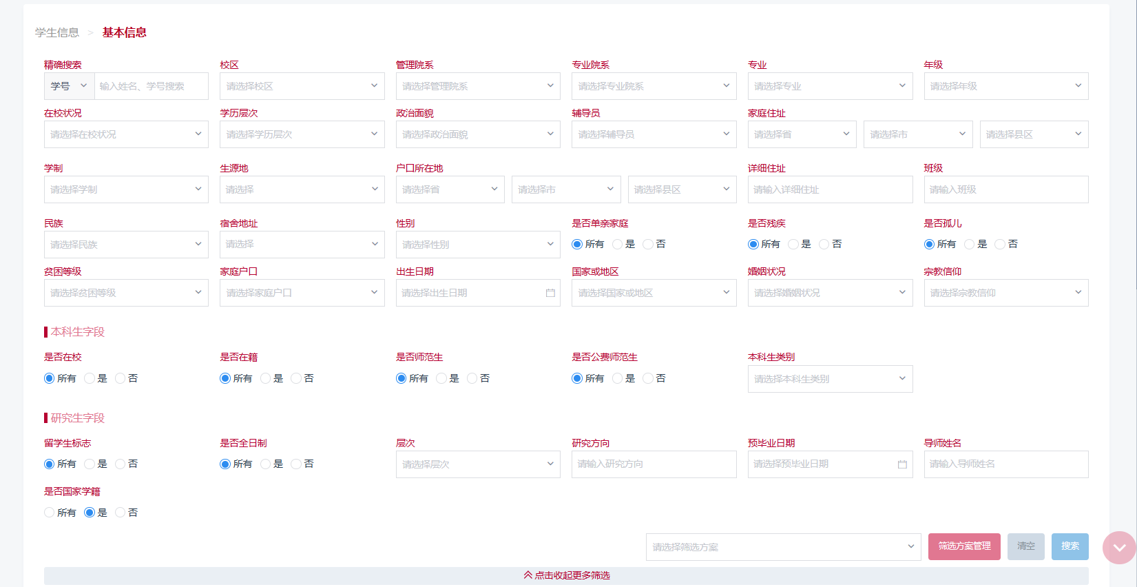Select 是 for 是否单亲家庭
This screenshot has height=587, width=1137.
(x=617, y=245)
